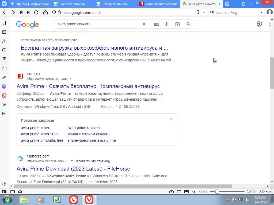Viewport: 274px width, 205px height.
Task: Expand the comss.ru result options arrow
Action: [x=70, y=78]
